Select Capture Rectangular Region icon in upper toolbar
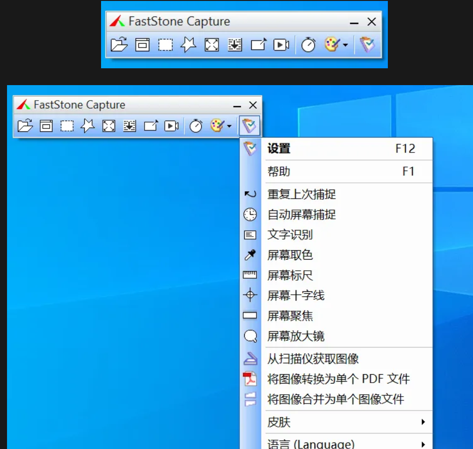This screenshot has width=473, height=449. coord(165,45)
